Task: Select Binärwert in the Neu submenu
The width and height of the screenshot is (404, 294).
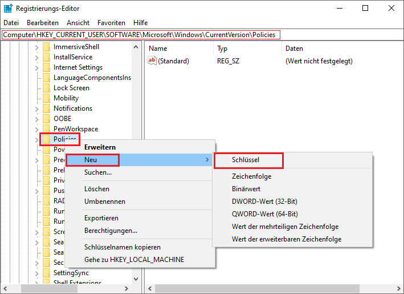Action: 292,189
